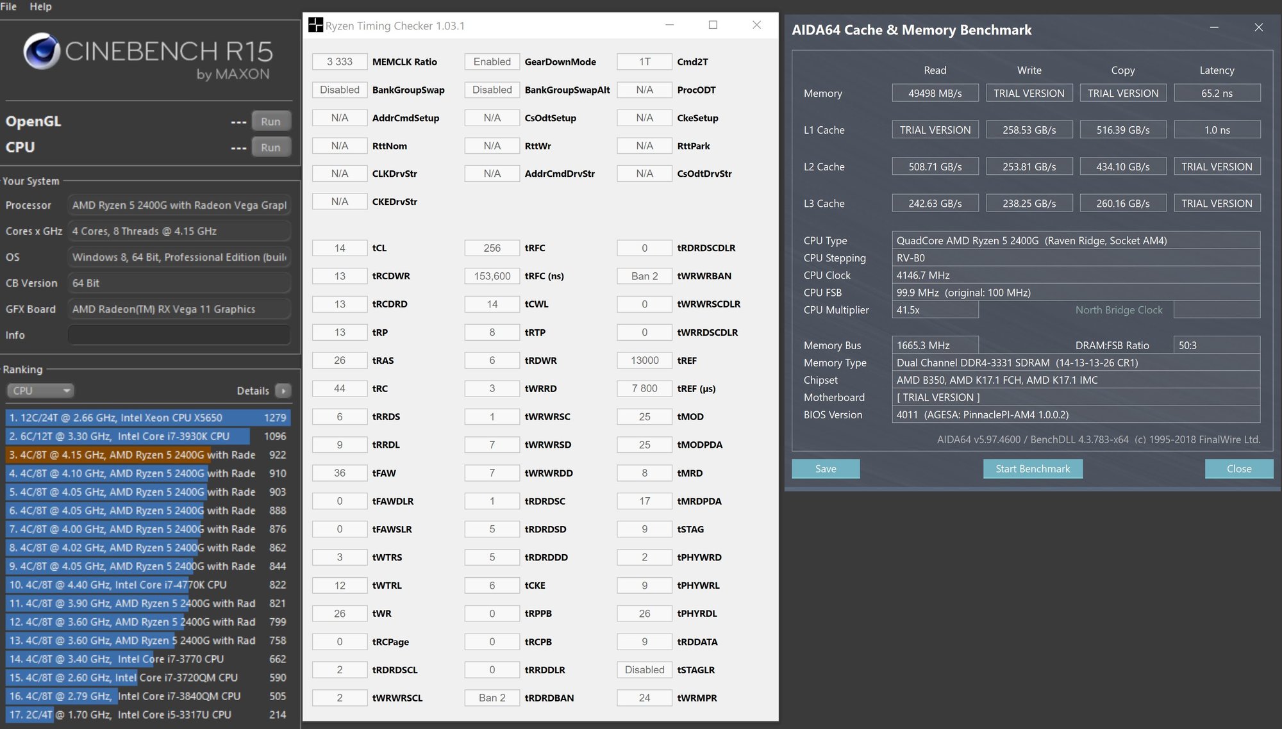Click the tRFC value 256
This screenshot has height=729, width=1282.
(x=492, y=248)
